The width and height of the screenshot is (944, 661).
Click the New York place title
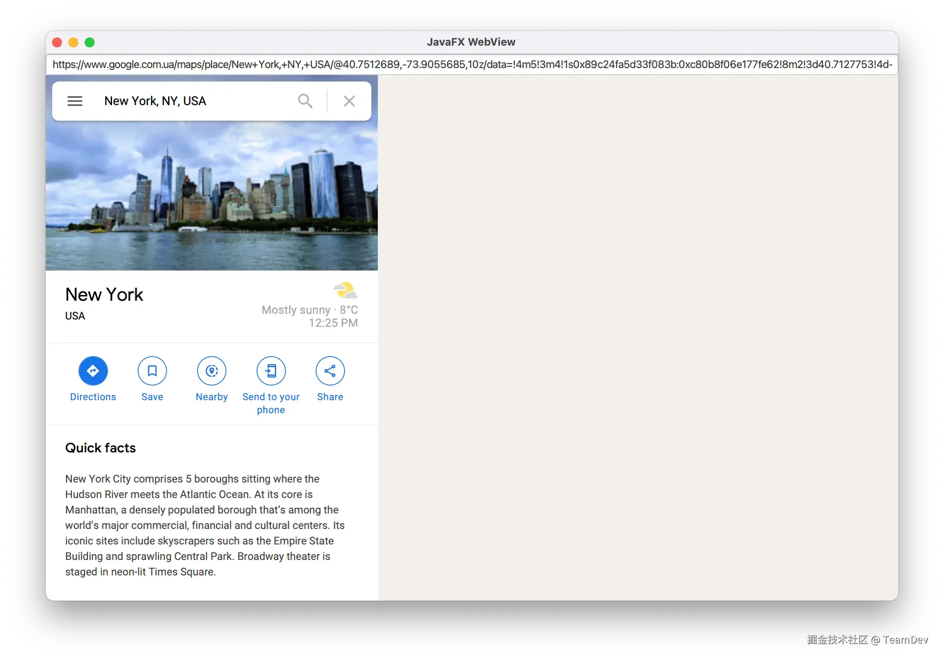(104, 295)
